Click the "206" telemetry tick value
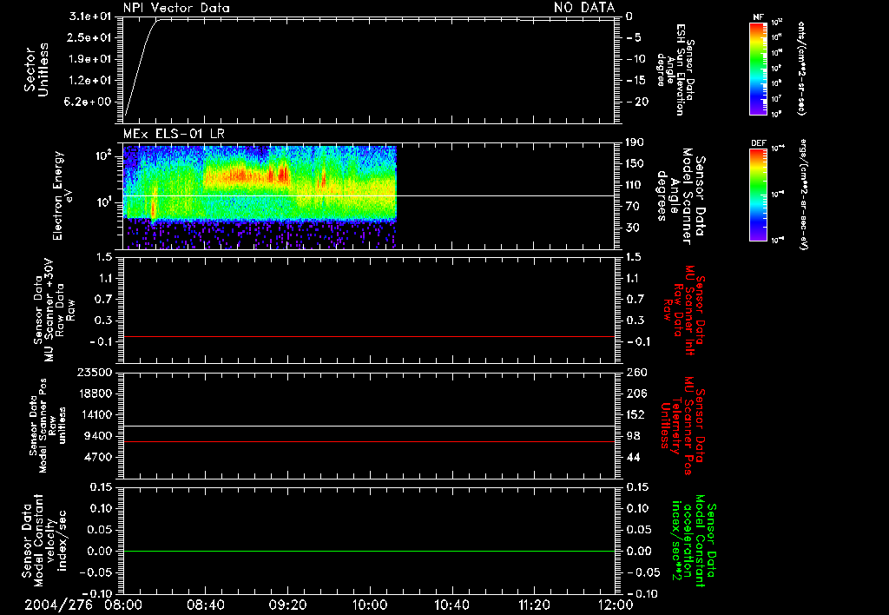 point(636,393)
